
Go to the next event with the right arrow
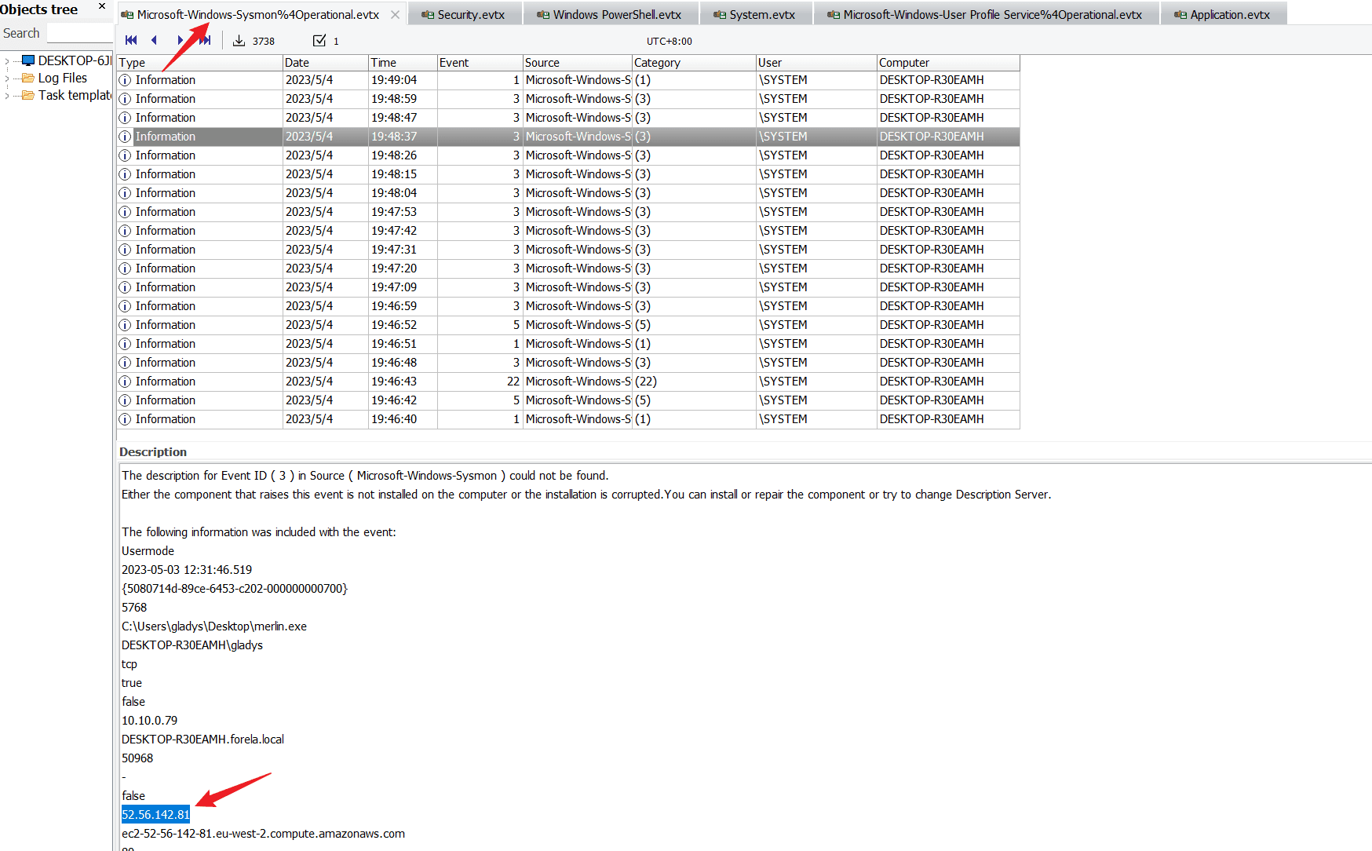point(180,40)
